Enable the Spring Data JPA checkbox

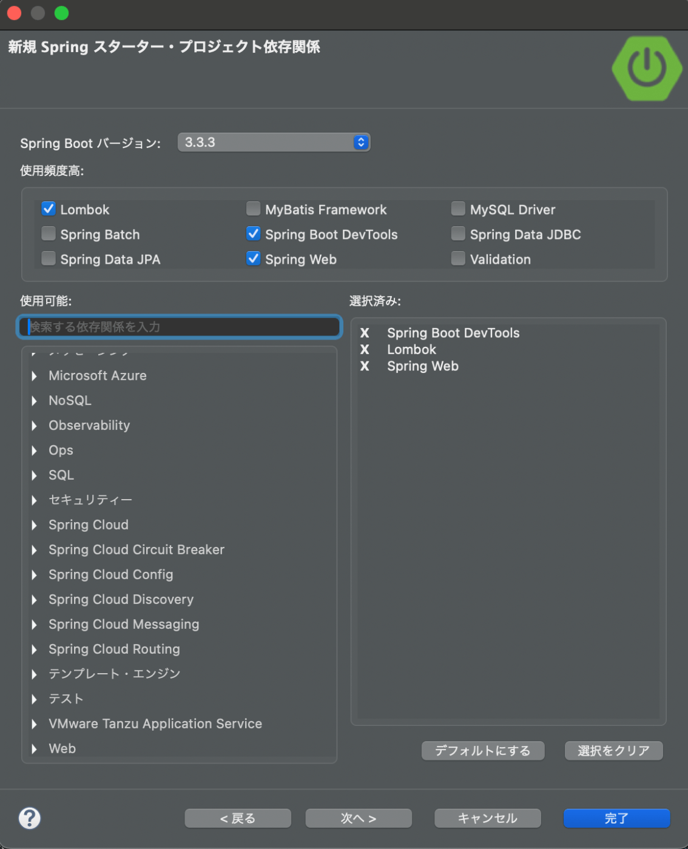click(x=49, y=259)
